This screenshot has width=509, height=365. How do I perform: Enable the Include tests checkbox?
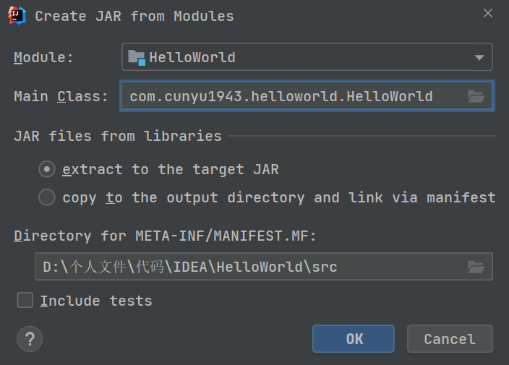click(25, 300)
